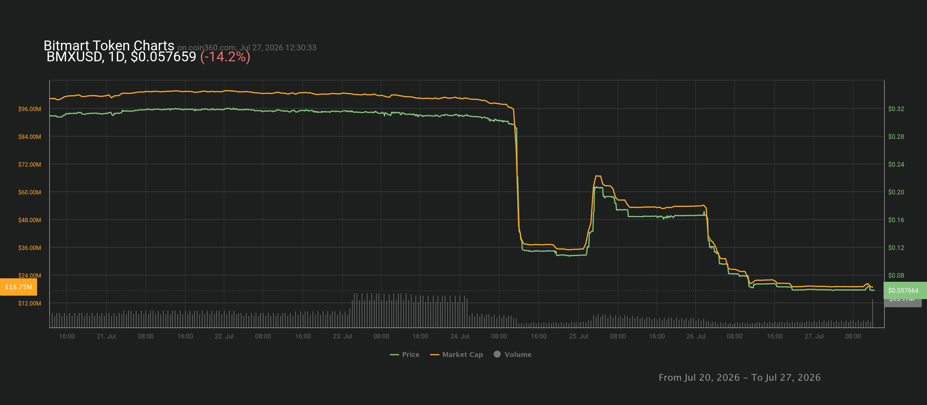Viewport: 927px width, 405px height.
Task: Click the red (-14.2%) change value
Action: (x=225, y=57)
